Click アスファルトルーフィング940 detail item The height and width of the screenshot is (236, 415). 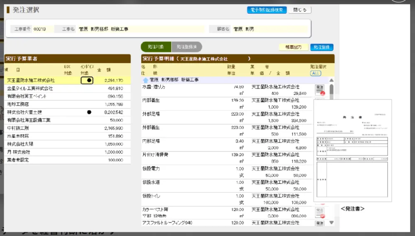click(x=167, y=223)
